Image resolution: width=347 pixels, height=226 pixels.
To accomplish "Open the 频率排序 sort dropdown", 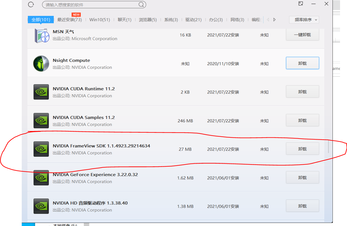I will point(304,20).
